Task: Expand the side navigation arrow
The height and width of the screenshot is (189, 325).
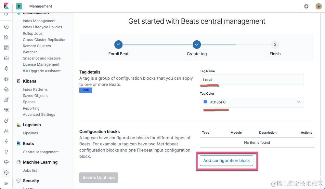Action: tap(6, 183)
